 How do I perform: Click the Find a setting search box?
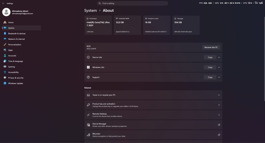(x=132, y=3)
